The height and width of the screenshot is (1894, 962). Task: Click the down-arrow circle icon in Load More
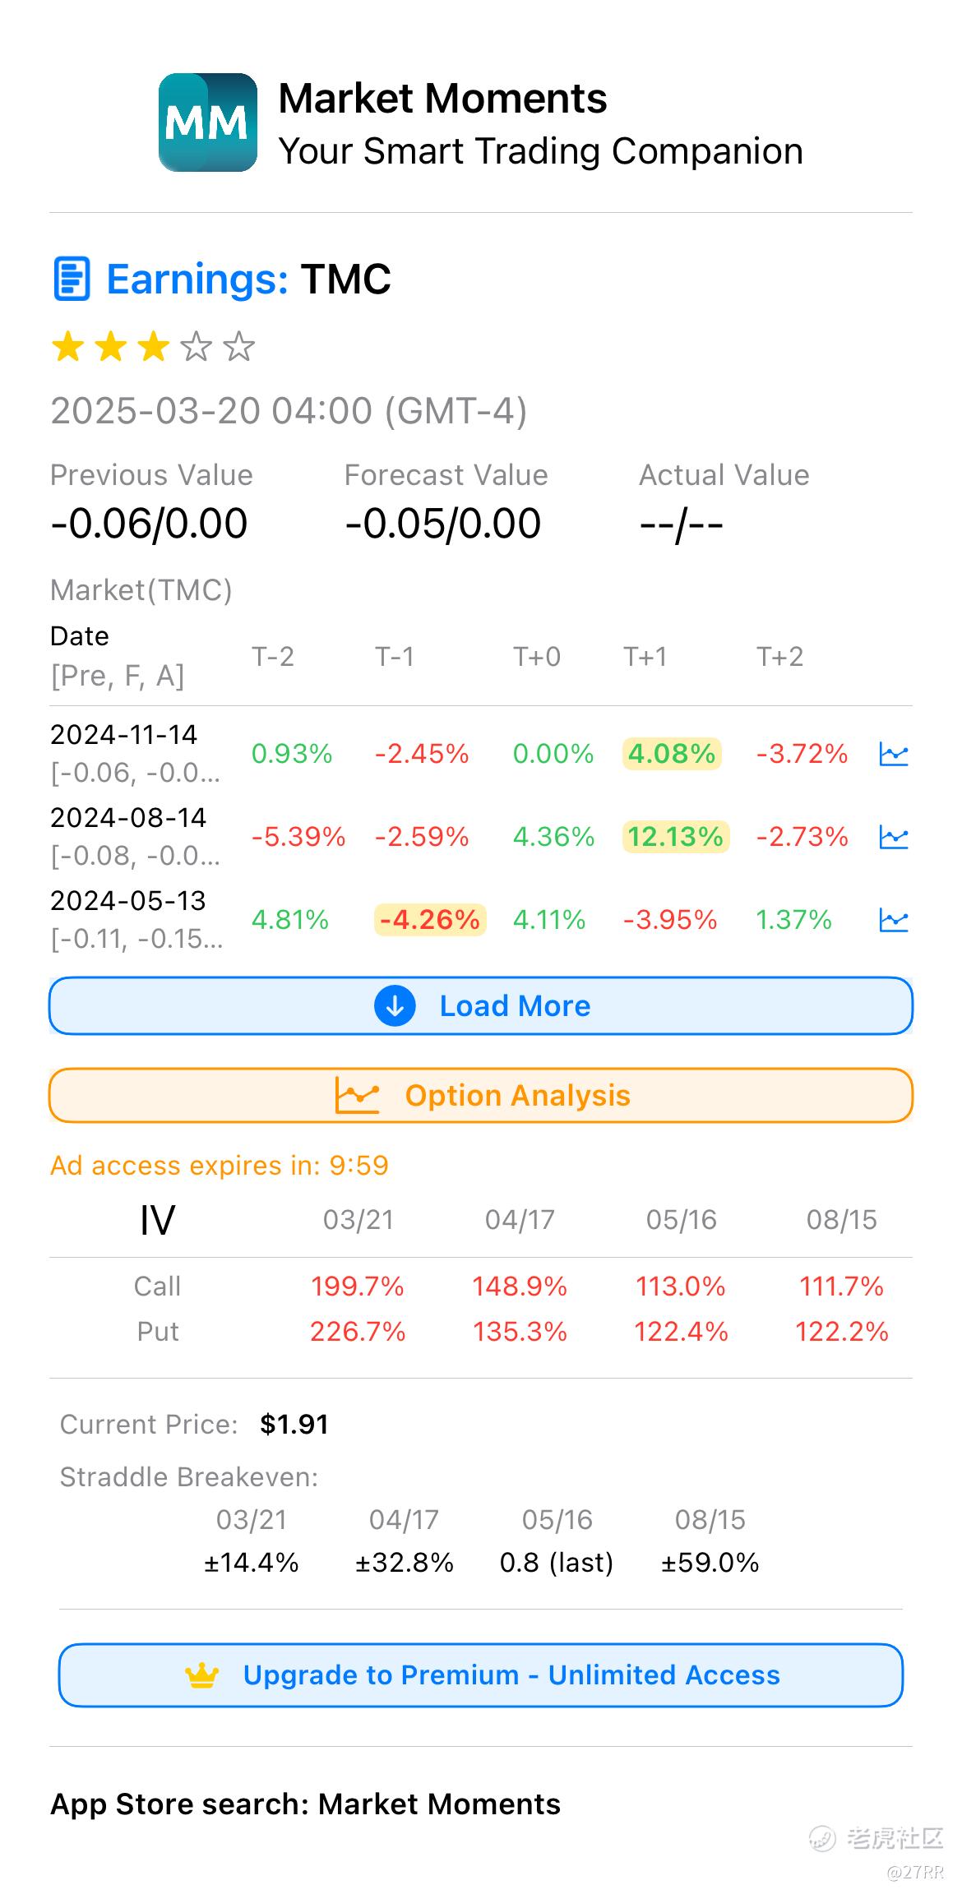coord(395,1005)
